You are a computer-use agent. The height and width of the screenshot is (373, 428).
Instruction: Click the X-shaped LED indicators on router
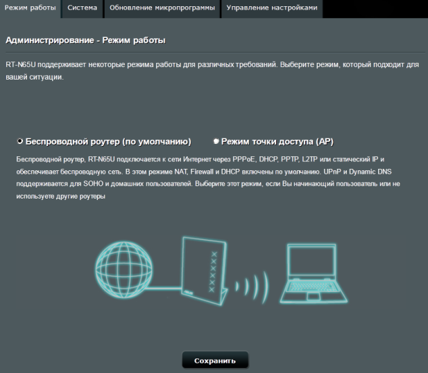(213, 272)
